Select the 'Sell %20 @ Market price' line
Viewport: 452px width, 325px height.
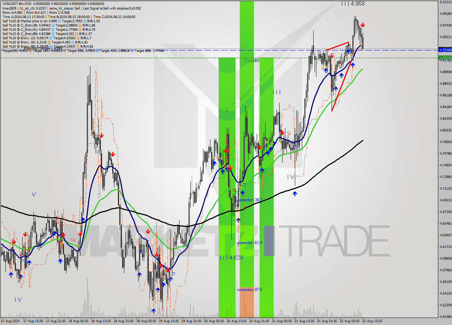[x=51, y=21]
